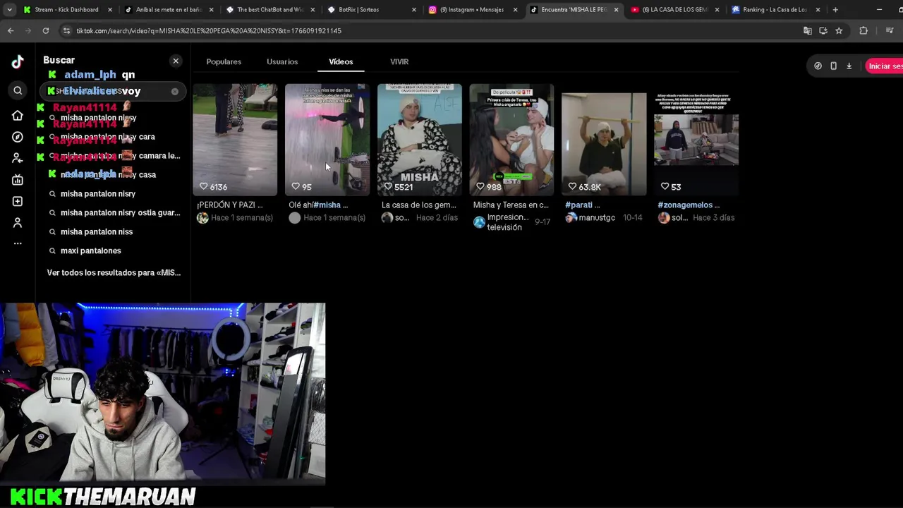Open the TikTok logo home link
This screenshot has height=508, width=903.
click(x=18, y=62)
